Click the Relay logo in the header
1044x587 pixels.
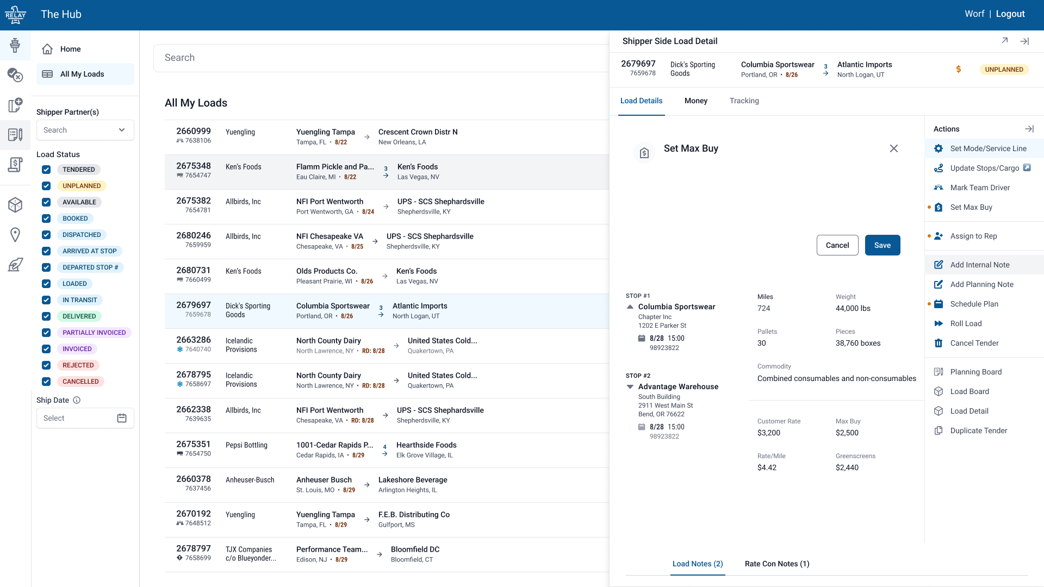tap(15, 15)
